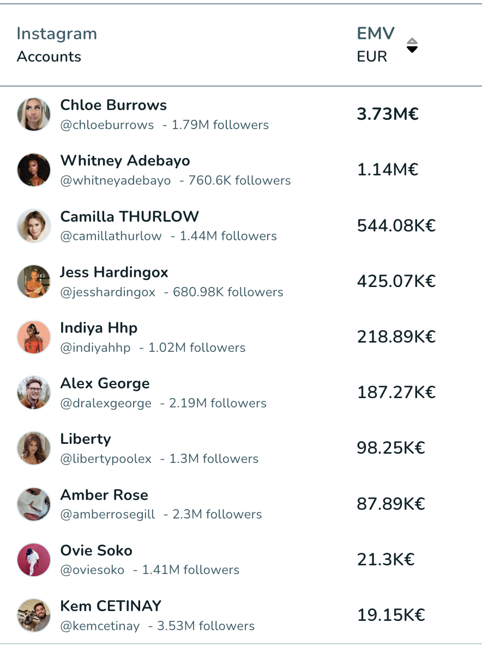The height and width of the screenshot is (647, 482).
Task: Open Liberty's avatar thumbnail
Action: 34,448
